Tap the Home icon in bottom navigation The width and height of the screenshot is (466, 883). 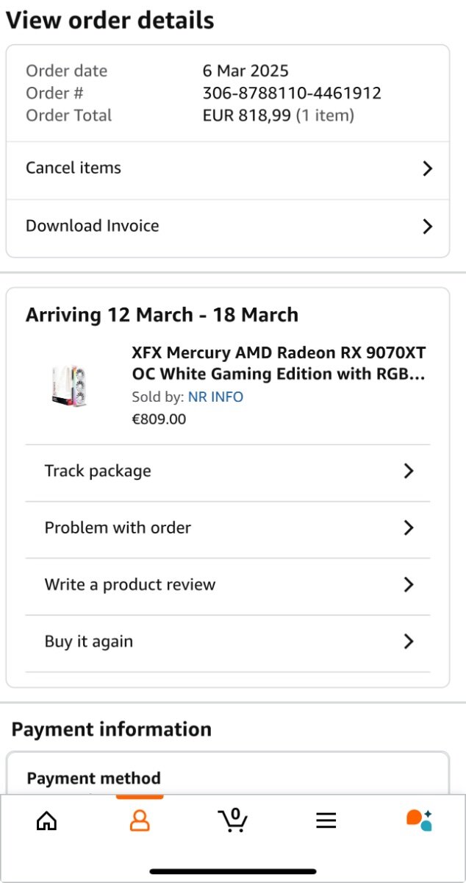click(46, 820)
